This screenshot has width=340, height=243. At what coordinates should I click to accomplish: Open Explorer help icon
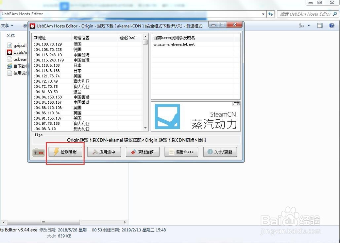pyautogui.click(x=331, y=25)
